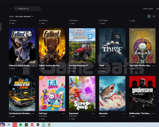The width and height of the screenshot is (159, 127).
Task: Click the 'Wolfenstein: The New ...' title
Action: 140,113
